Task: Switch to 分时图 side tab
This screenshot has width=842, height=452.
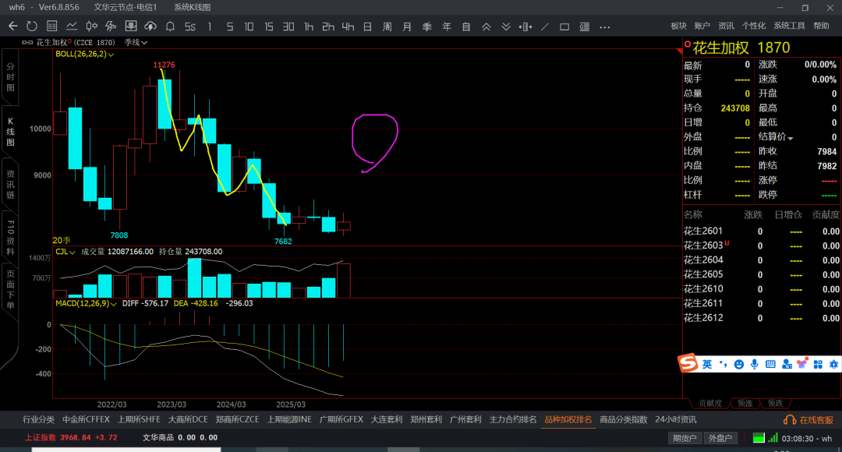Action: [10, 77]
